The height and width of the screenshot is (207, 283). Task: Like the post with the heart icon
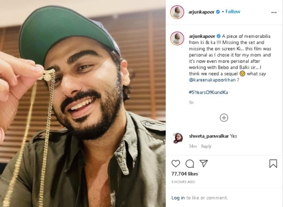click(x=175, y=164)
